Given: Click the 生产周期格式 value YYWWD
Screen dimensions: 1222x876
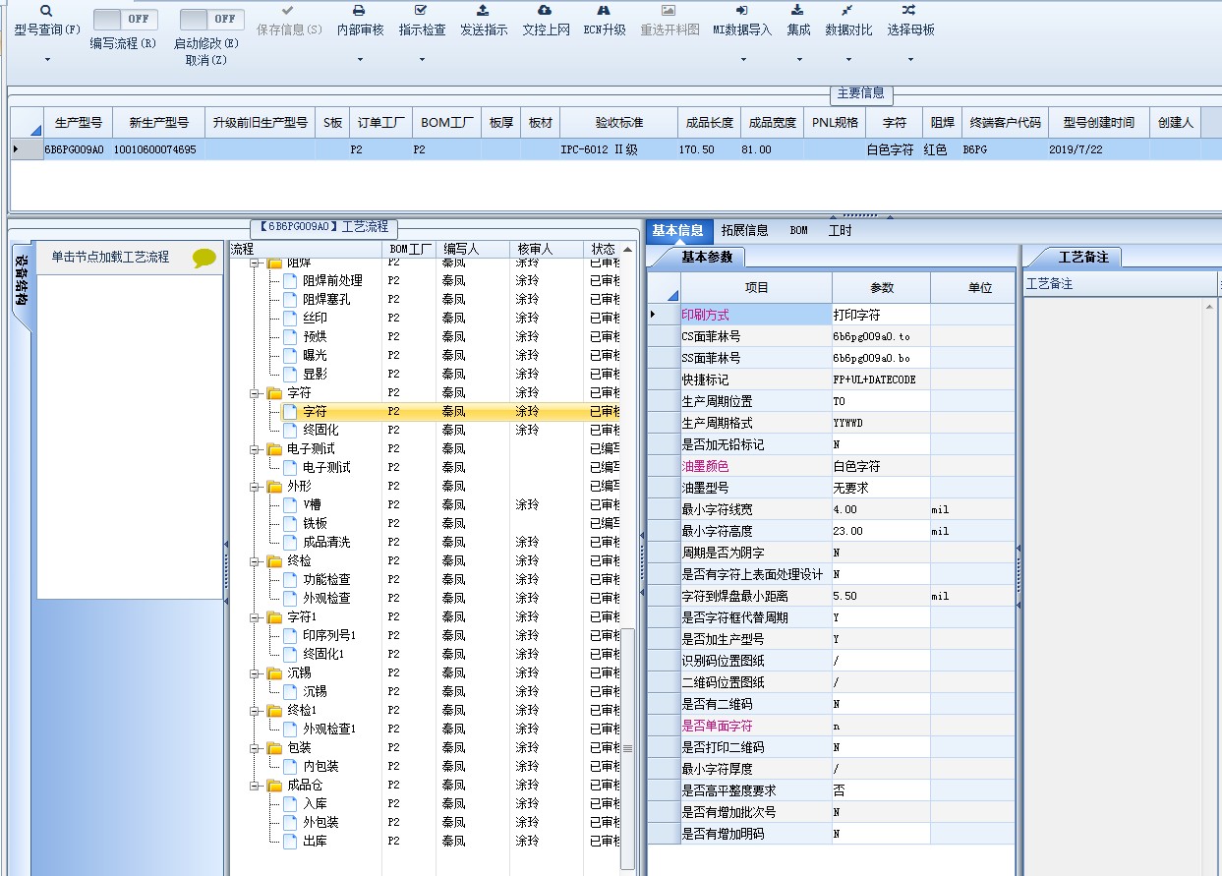Looking at the screenshot, I should (881, 423).
